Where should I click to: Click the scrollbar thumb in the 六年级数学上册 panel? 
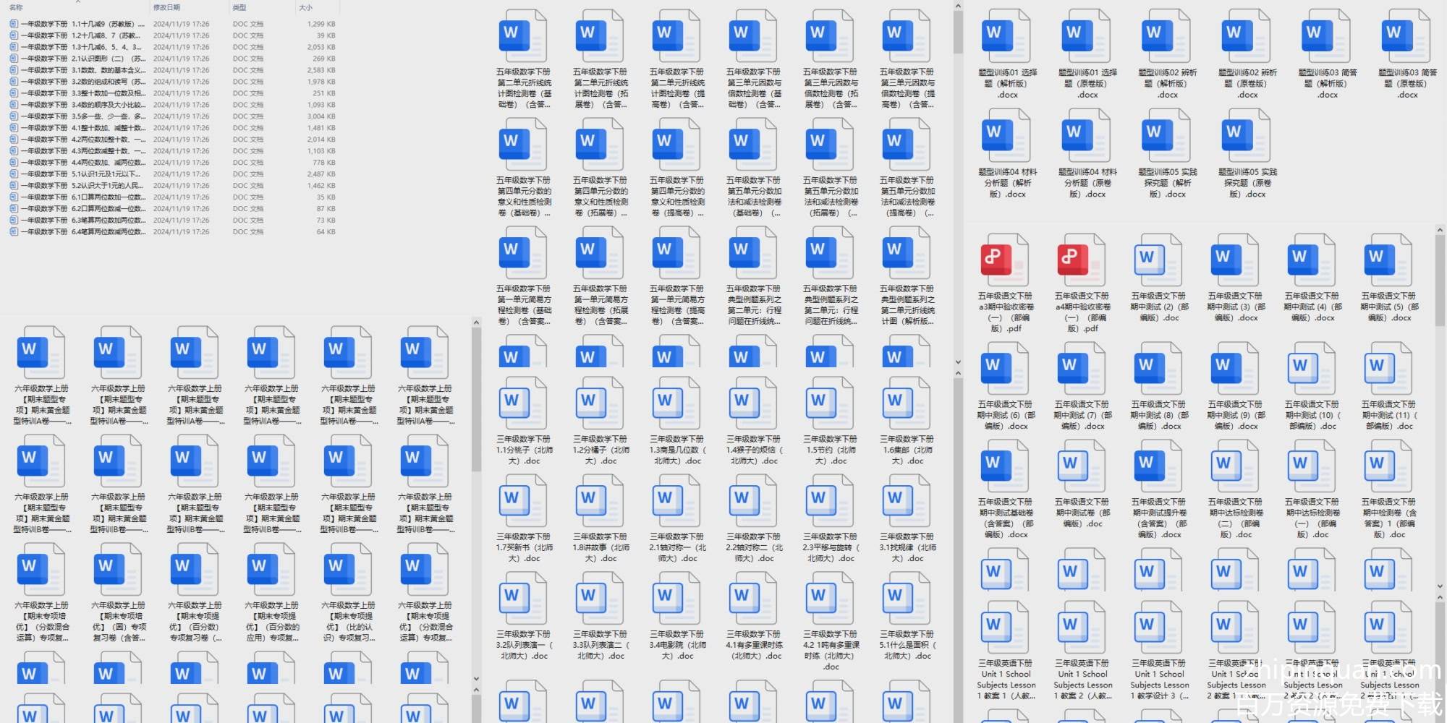click(476, 400)
